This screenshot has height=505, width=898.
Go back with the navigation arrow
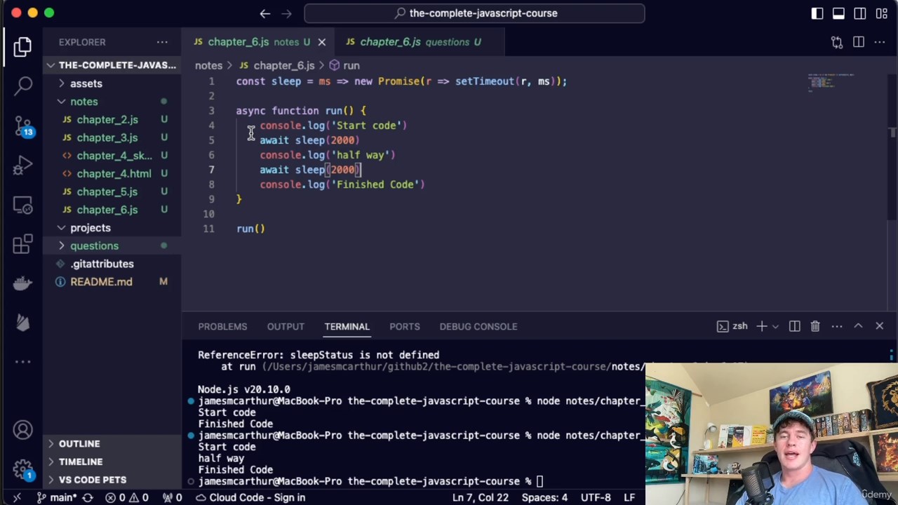[x=265, y=13]
